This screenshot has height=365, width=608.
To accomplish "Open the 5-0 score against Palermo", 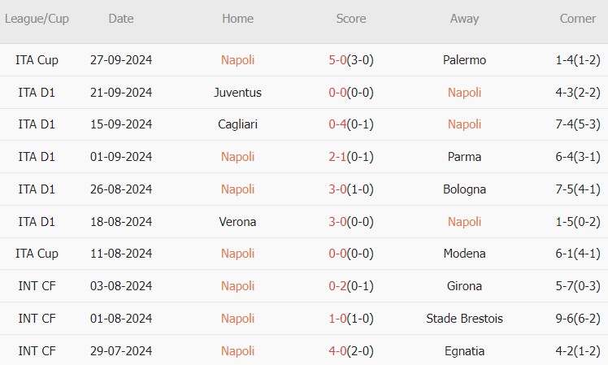I will (x=337, y=60).
